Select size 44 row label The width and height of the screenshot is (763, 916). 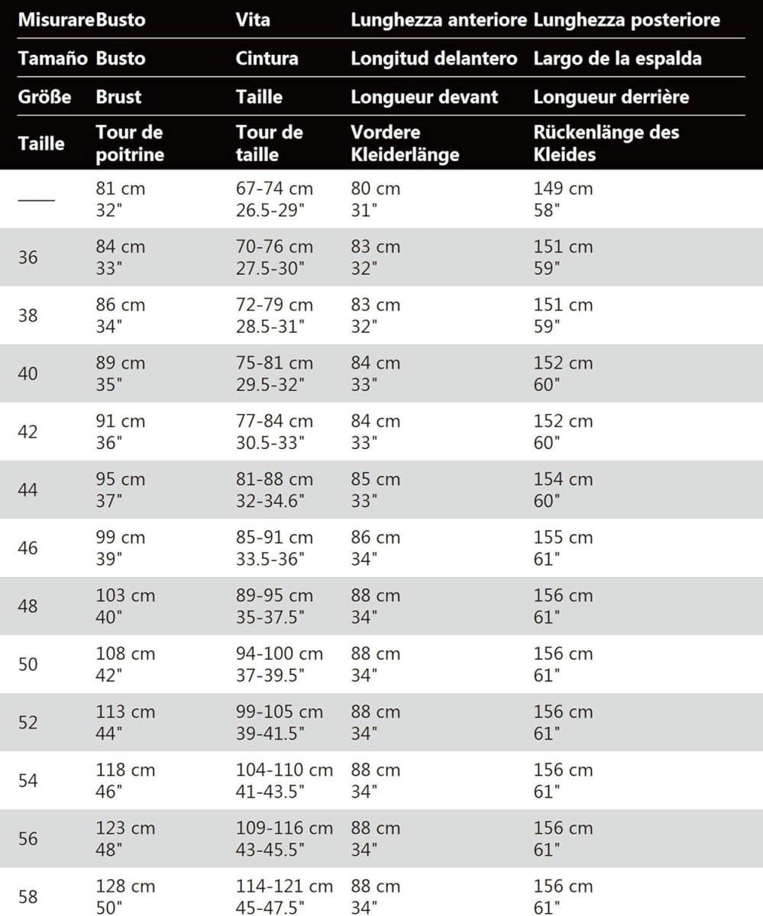click(27, 490)
